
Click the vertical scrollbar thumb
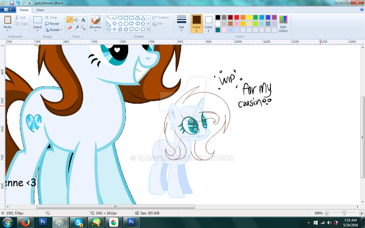point(363,137)
